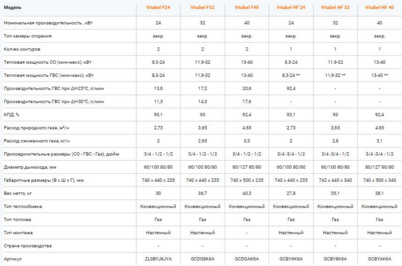Image resolution: width=402 pixels, height=266 pixels.
Task: Click weight value 38,1
Action: pos(380,193)
